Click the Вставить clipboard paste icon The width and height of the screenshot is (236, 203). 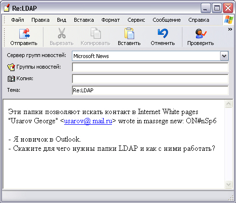pyautogui.click(x=129, y=33)
